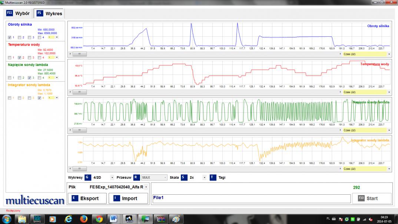Click the File1 text field
Screen dimensions: 398x224
[251, 198]
